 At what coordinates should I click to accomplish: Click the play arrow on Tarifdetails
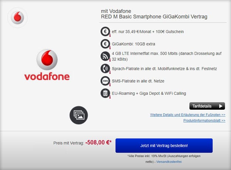[221, 106]
